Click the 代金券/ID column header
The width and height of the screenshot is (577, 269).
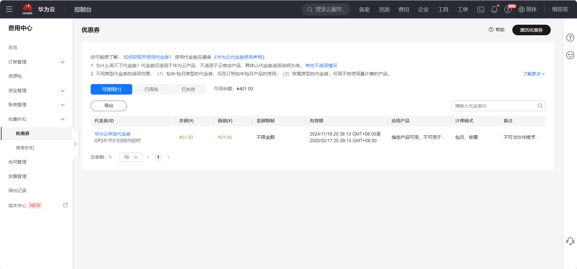[x=104, y=120]
